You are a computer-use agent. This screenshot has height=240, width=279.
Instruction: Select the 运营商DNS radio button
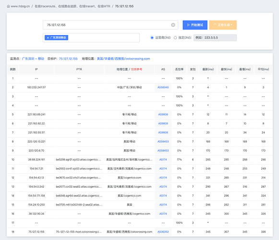(x=152, y=38)
